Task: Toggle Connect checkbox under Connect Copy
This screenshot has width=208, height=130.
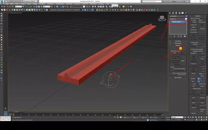Action: [192, 44]
